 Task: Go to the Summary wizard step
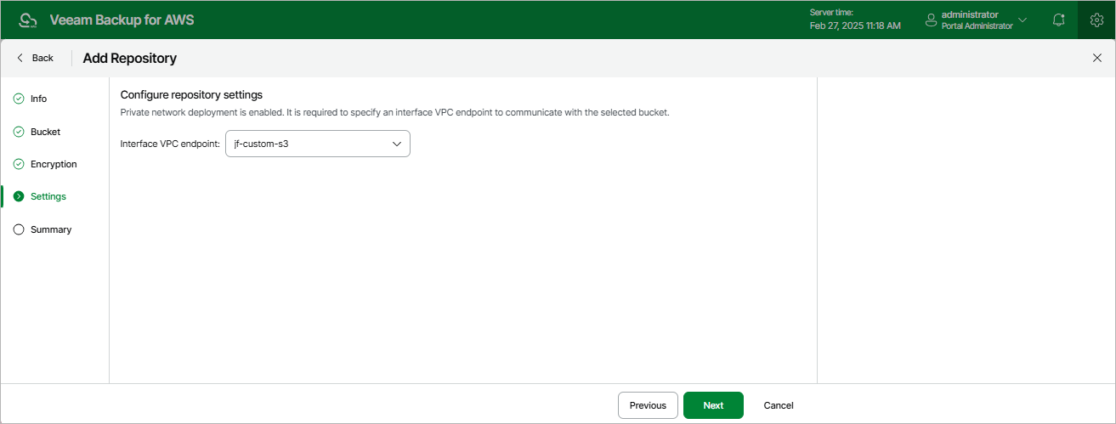click(51, 229)
